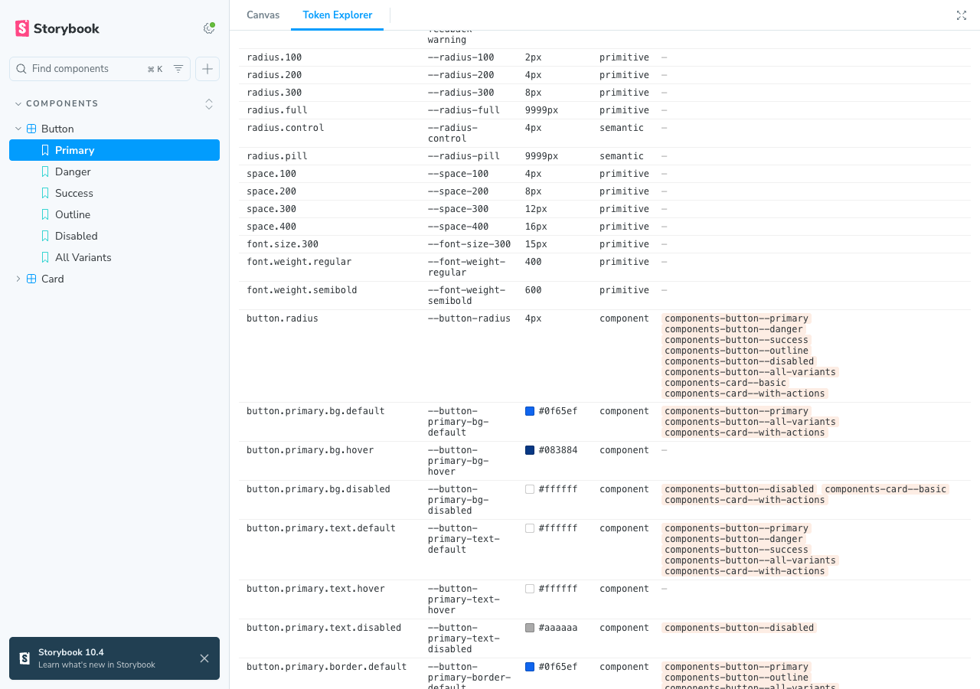Screen dimensions: 980x689
Task: Click the bookmark icon beside Success story
Action: (x=45, y=193)
